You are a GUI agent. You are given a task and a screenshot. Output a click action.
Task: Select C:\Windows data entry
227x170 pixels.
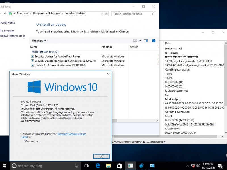click(x=172, y=129)
